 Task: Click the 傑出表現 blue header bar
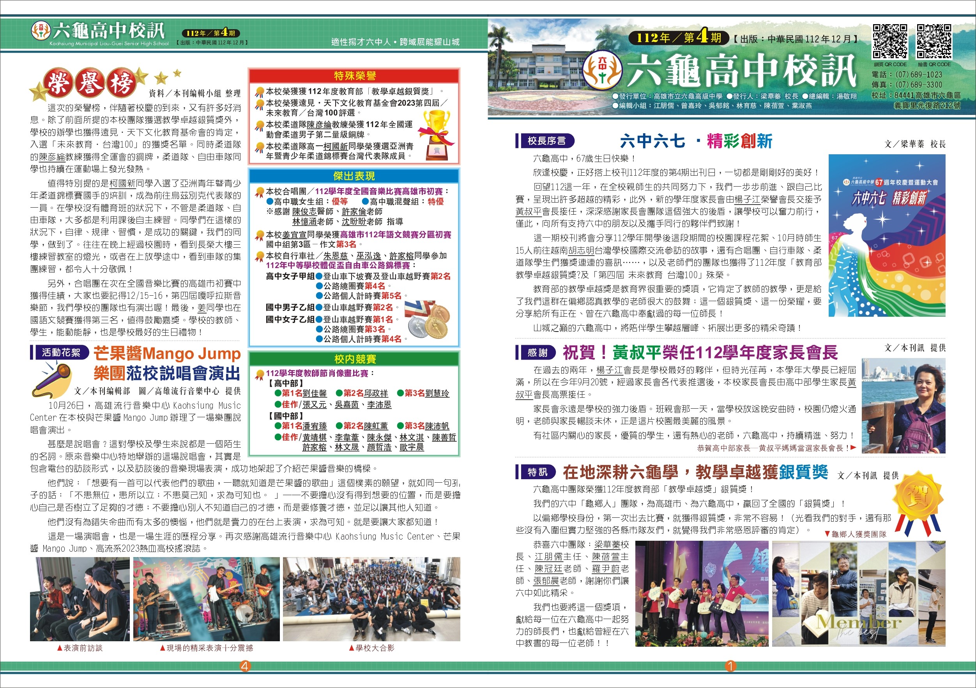[x=354, y=176]
